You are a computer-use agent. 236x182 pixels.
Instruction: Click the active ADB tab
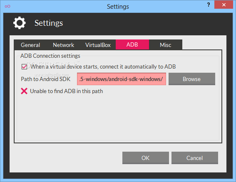[x=132, y=44]
